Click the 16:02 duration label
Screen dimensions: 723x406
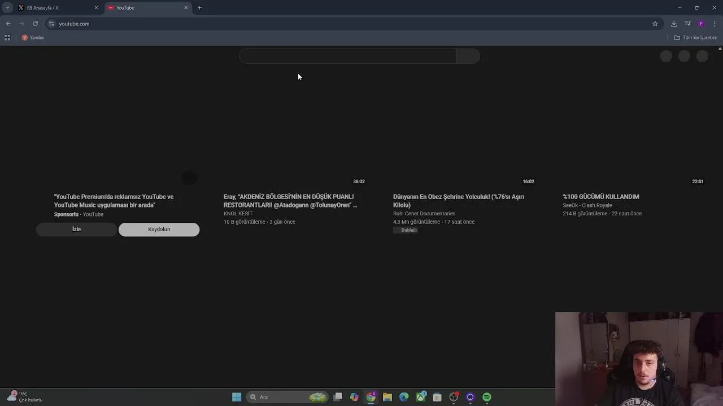pyautogui.click(x=528, y=182)
